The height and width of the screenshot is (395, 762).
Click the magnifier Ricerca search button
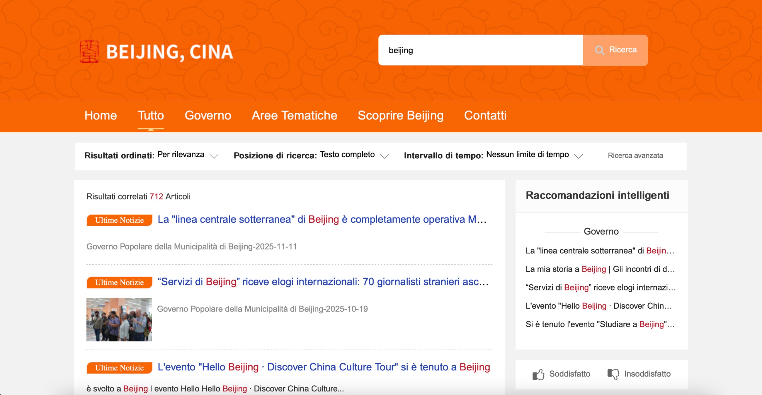tap(615, 50)
